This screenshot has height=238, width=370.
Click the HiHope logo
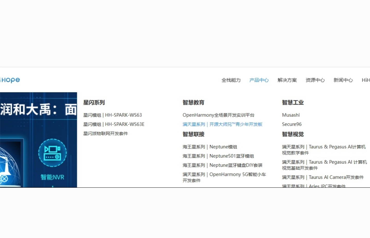coord(10,80)
